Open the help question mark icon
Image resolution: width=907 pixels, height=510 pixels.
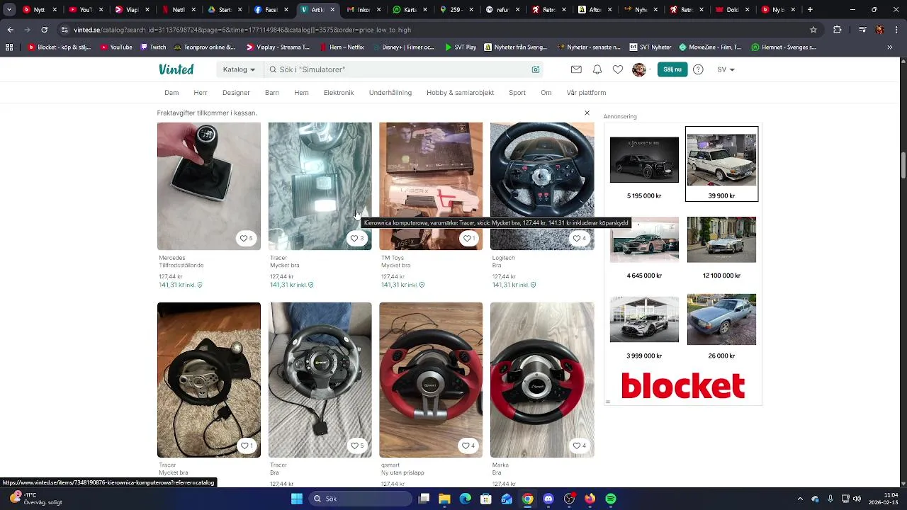[x=698, y=69]
